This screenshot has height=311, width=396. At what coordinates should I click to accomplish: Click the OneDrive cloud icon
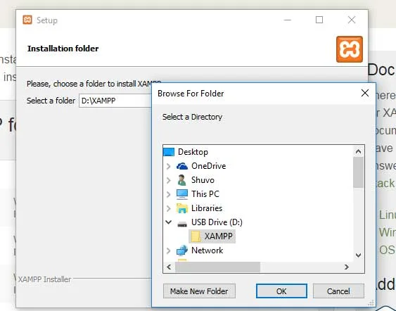[182, 166]
